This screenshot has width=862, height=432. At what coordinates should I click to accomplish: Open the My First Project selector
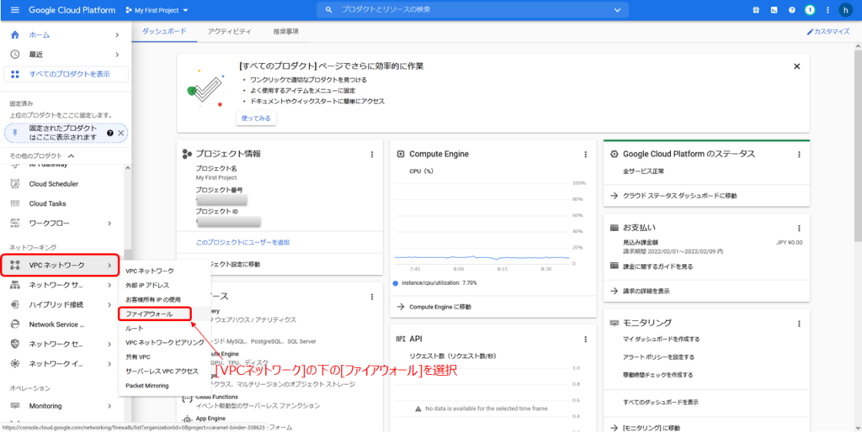click(x=156, y=10)
